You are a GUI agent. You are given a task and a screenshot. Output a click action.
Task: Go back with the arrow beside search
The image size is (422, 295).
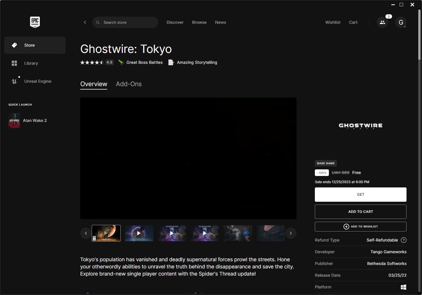click(85, 22)
